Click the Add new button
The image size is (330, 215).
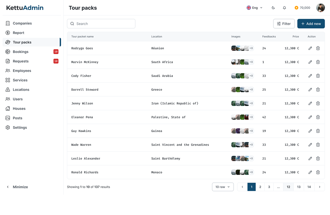(311, 24)
